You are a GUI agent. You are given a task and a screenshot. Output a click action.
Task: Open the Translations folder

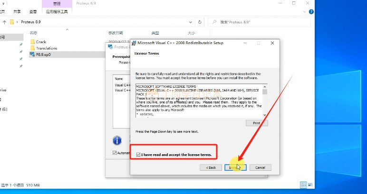[x=46, y=48]
